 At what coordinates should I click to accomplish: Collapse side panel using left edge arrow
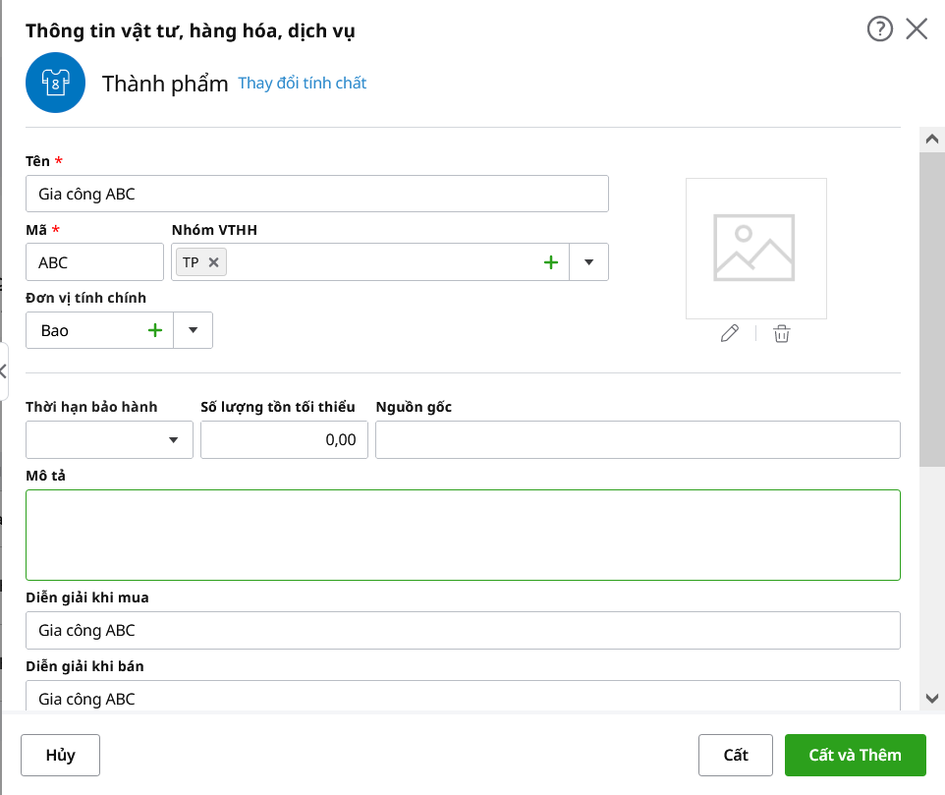tap(4, 370)
